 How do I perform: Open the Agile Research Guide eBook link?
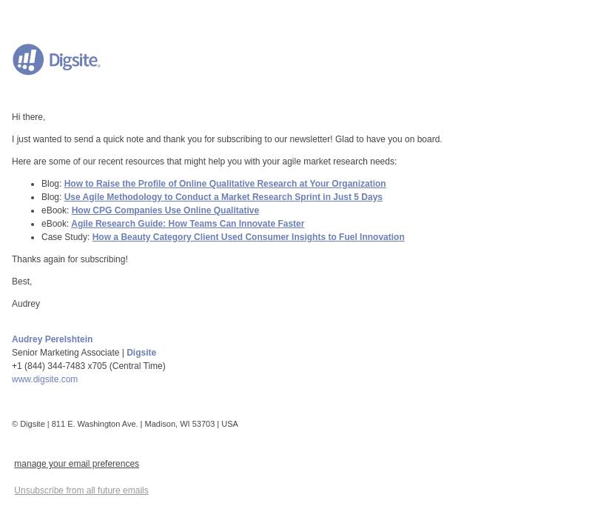pyautogui.click(x=188, y=224)
